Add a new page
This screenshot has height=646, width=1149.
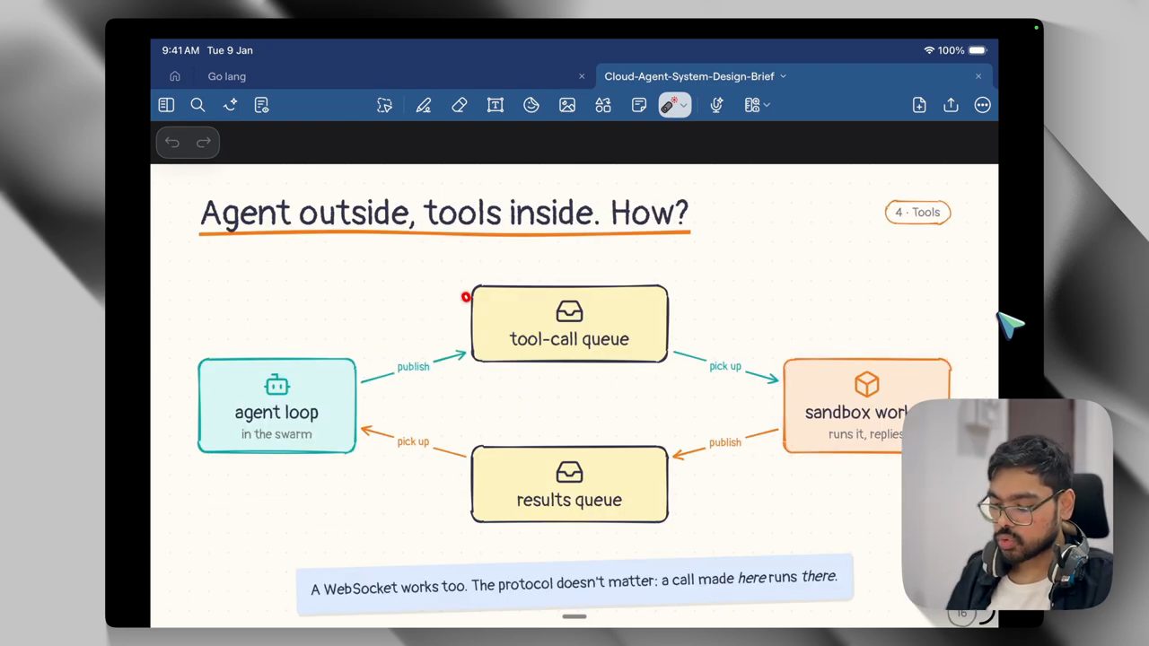pos(919,105)
